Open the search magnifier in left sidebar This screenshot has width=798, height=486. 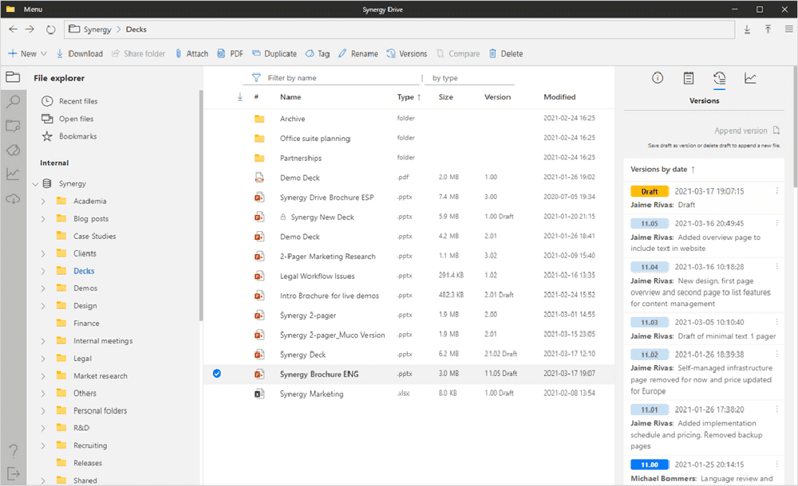tap(13, 102)
